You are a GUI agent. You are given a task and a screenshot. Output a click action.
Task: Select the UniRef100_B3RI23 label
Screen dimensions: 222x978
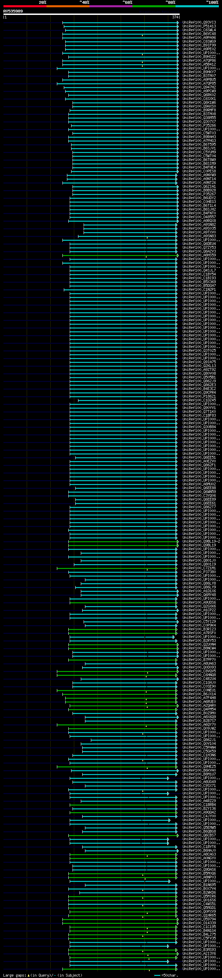(x=199, y=629)
